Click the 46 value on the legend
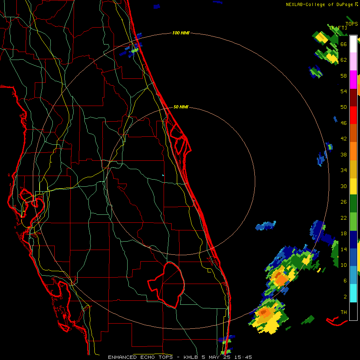 point(344,123)
